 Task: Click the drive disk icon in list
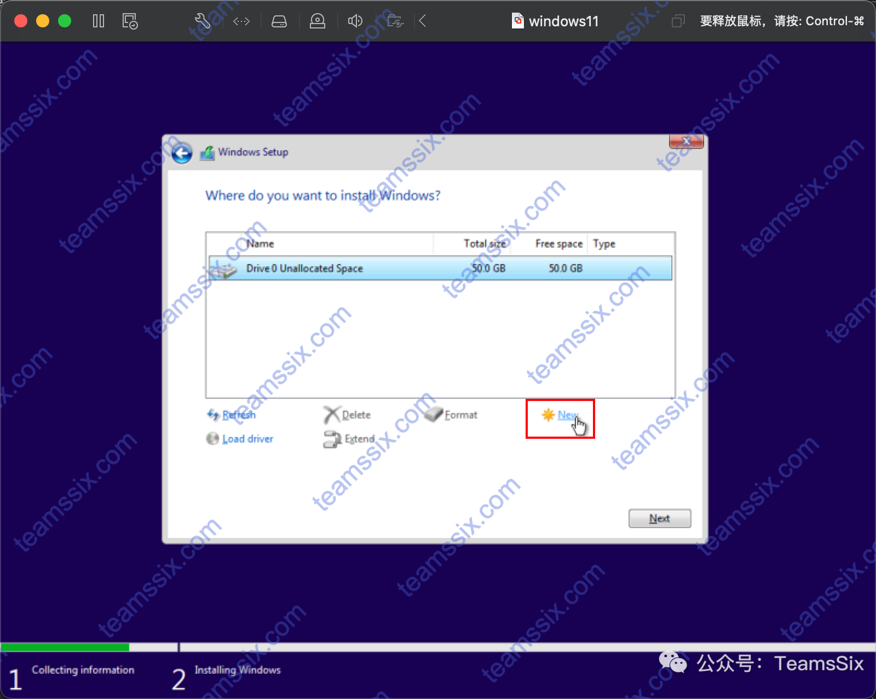tap(223, 270)
